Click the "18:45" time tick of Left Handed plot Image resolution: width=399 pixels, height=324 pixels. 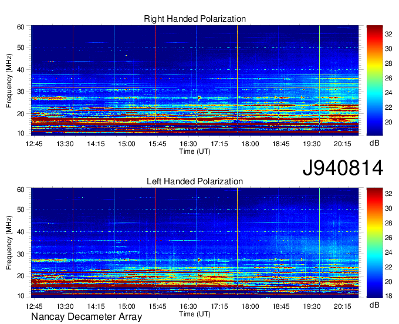[x=281, y=306]
